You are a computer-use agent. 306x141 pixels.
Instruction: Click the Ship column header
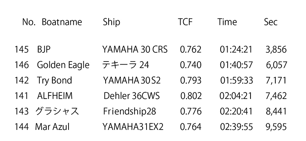111,23
